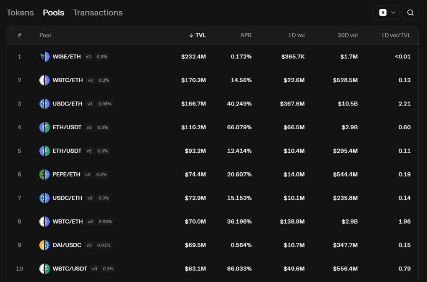Click the WISE/ETH pool token icon
This screenshot has width=427, height=282.
(44, 57)
